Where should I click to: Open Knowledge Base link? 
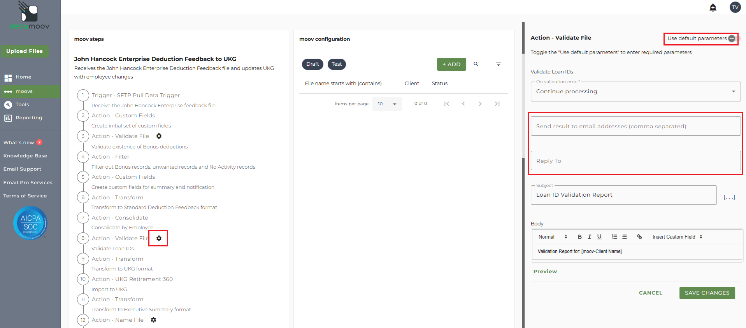pos(25,156)
